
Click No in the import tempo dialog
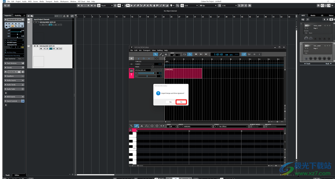pyautogui.click(x=181, y=102)
